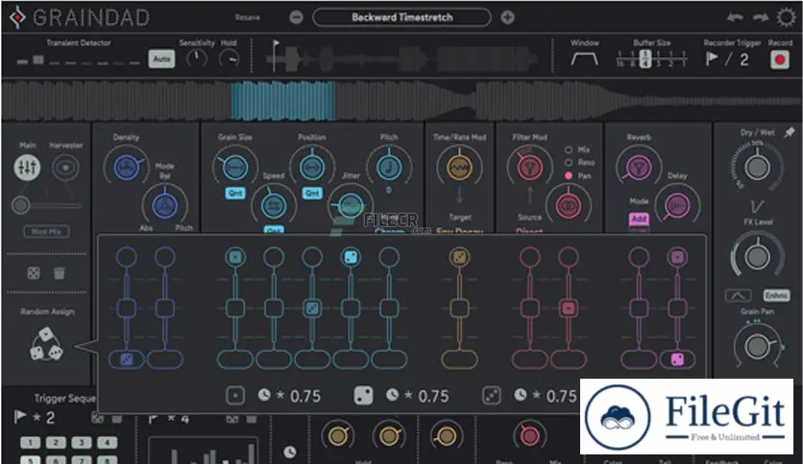Click the middle 0.75 rate value in the popup
The image size is (803, 464).
point(433,396)
